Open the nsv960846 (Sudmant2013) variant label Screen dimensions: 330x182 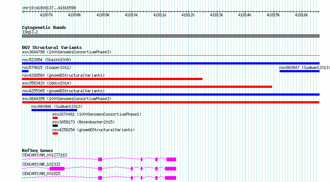[57, 106]
